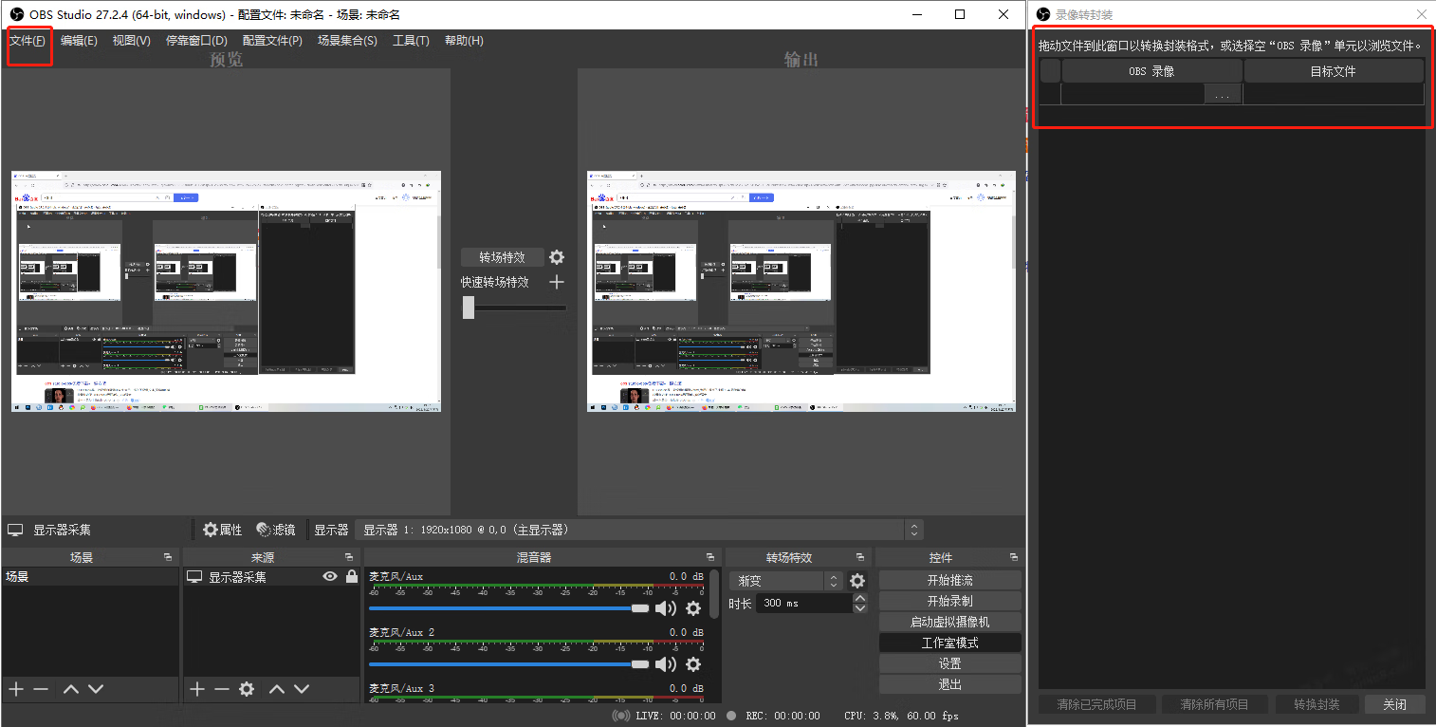This screenshot has height=727, width=1436.
Task: Pop out the 来源 dock panel
Action: click(x=349, y=557)
